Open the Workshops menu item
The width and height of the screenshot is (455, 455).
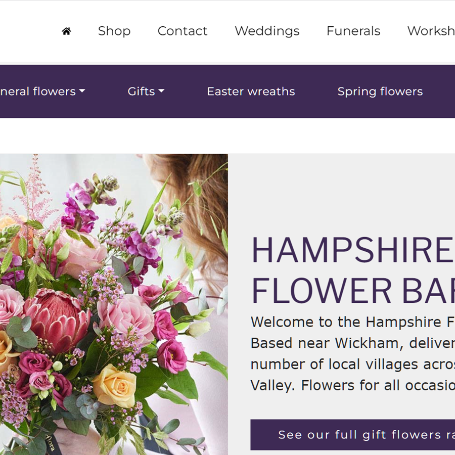(x=431, y=31)
